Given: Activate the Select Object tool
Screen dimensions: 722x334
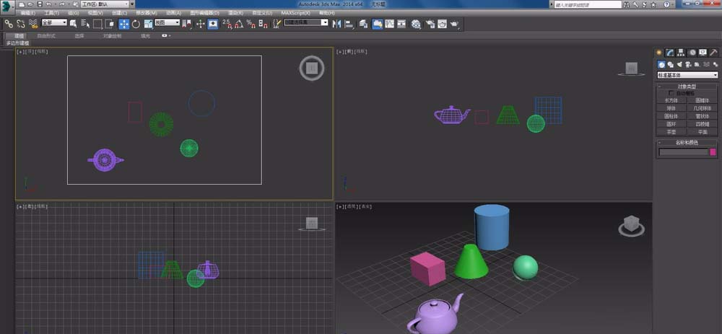Looking at the screenshot, I should (73, 24).
